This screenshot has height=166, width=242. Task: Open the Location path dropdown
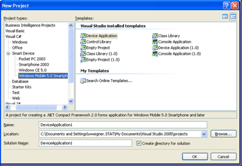(204, 134)
